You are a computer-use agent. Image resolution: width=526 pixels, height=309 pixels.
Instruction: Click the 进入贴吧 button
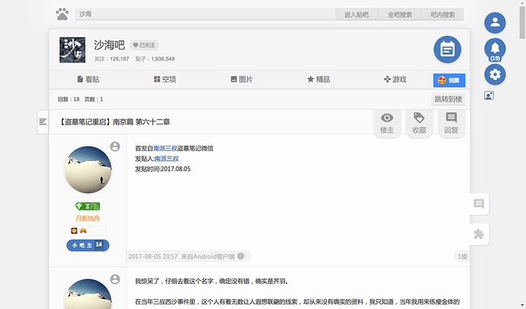click(x=356, y=14)
